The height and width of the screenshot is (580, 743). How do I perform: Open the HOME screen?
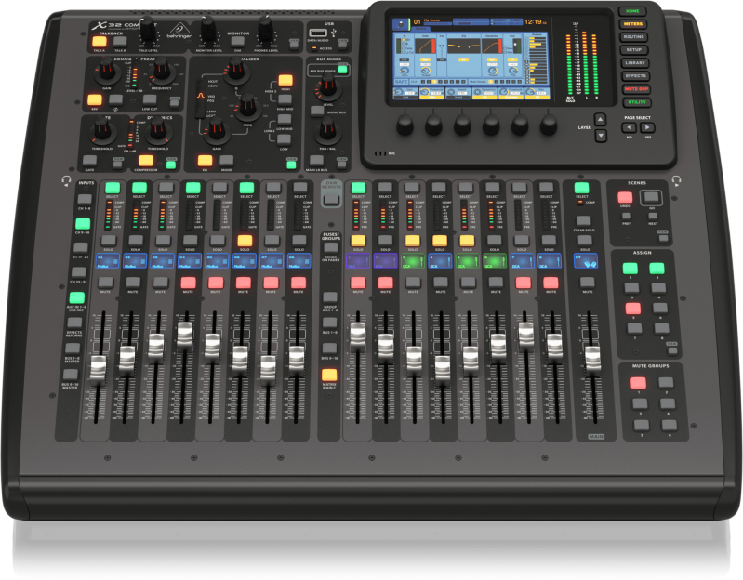pos(632,11)
